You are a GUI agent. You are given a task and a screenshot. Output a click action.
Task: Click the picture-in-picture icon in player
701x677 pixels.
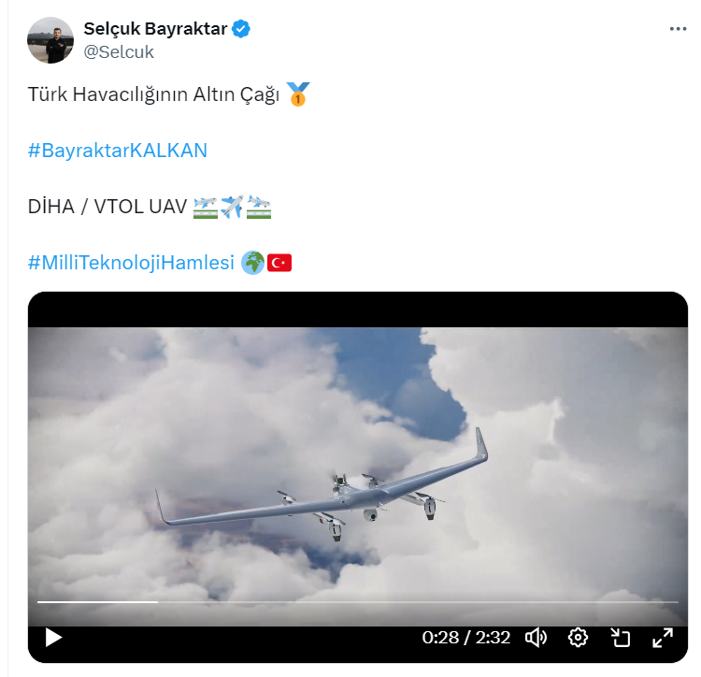coord(620,637)
